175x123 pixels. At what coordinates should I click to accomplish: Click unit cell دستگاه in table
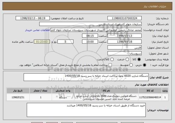coord(63,97)
